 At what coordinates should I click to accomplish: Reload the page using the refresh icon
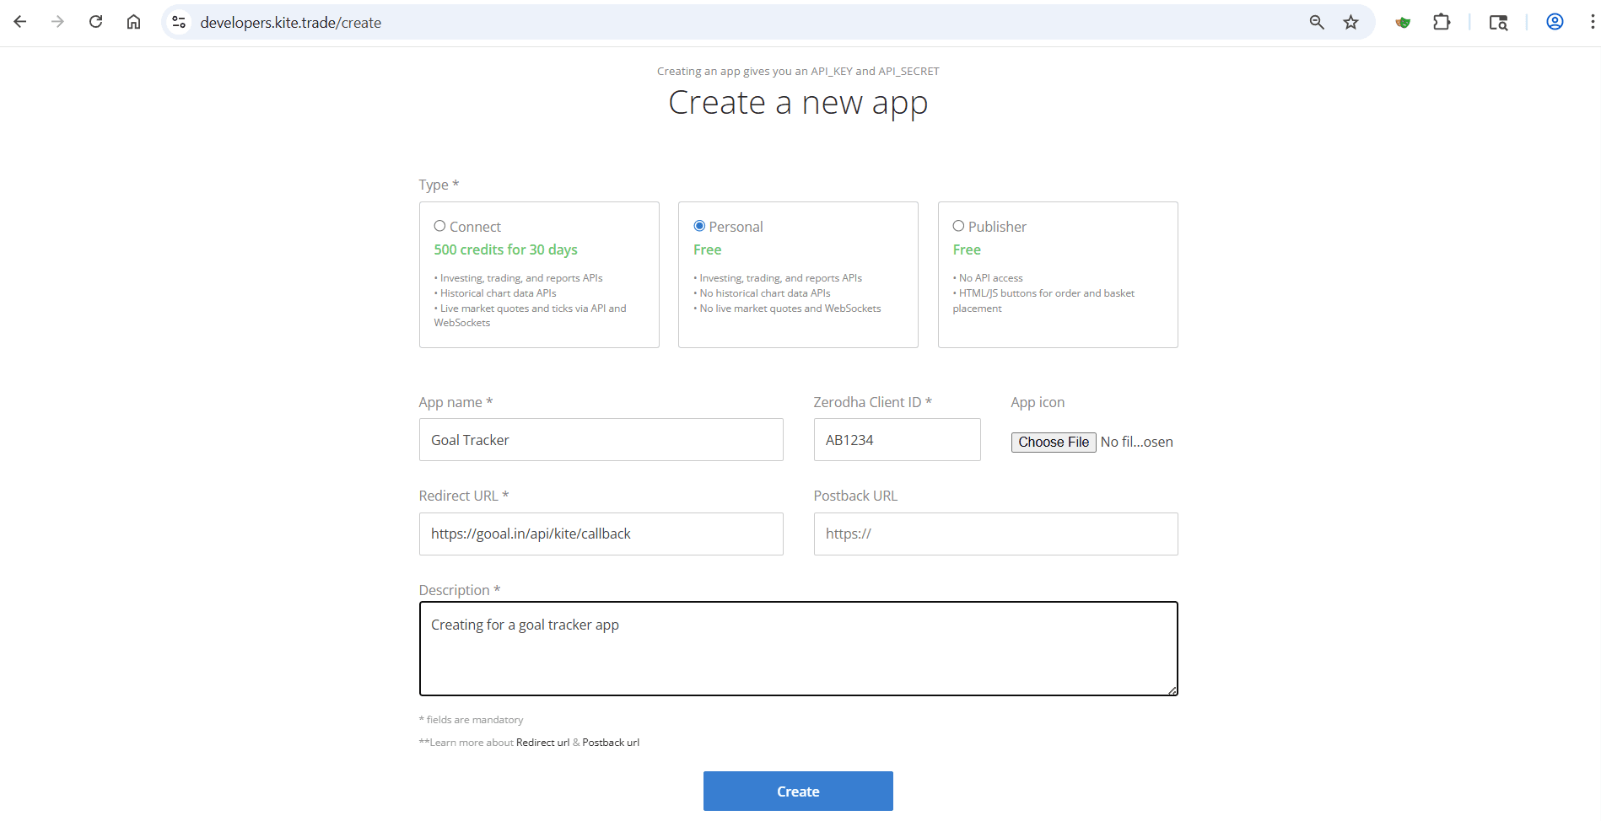[x=95, y=21]
